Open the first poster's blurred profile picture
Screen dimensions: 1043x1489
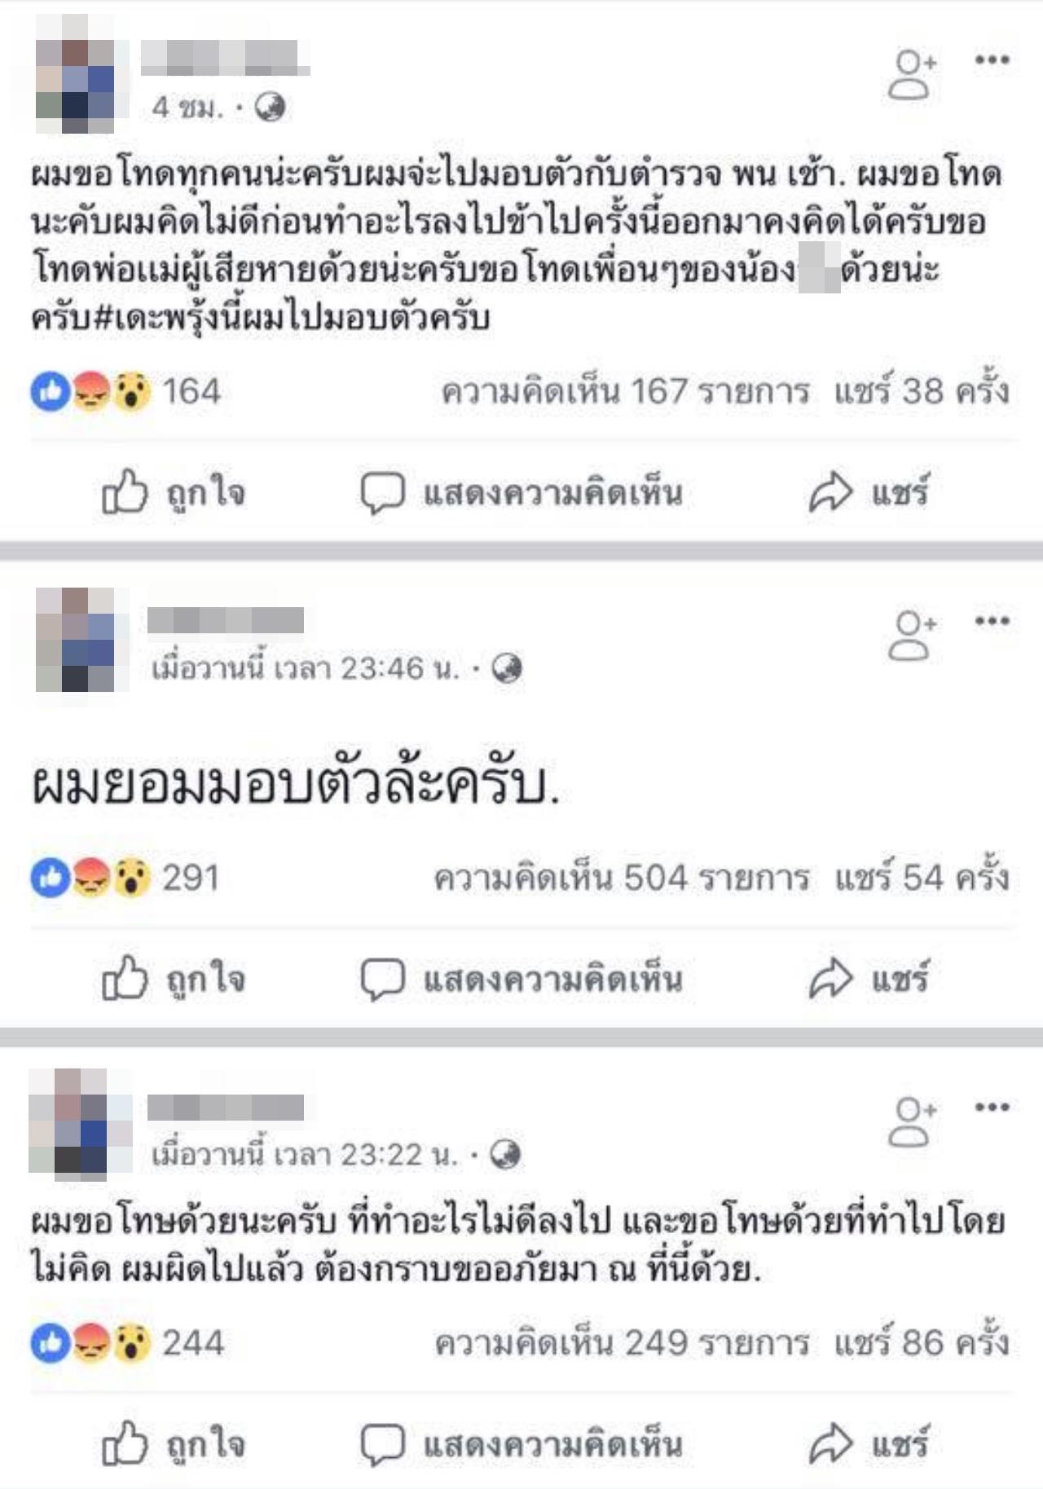[x=81, y=73]
